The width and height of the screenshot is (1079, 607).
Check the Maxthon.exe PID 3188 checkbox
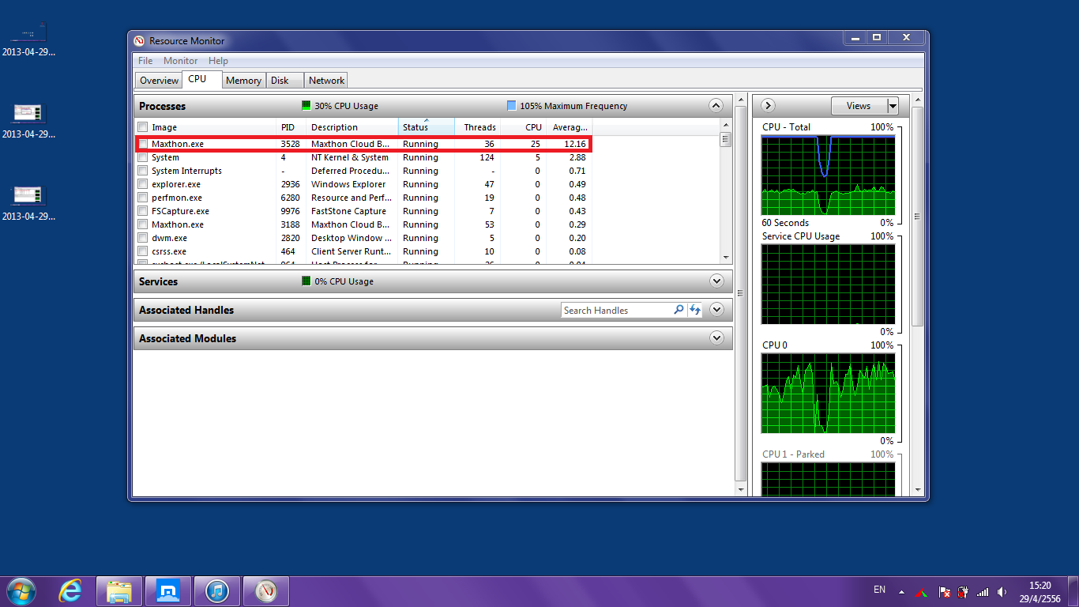point(143,224)
